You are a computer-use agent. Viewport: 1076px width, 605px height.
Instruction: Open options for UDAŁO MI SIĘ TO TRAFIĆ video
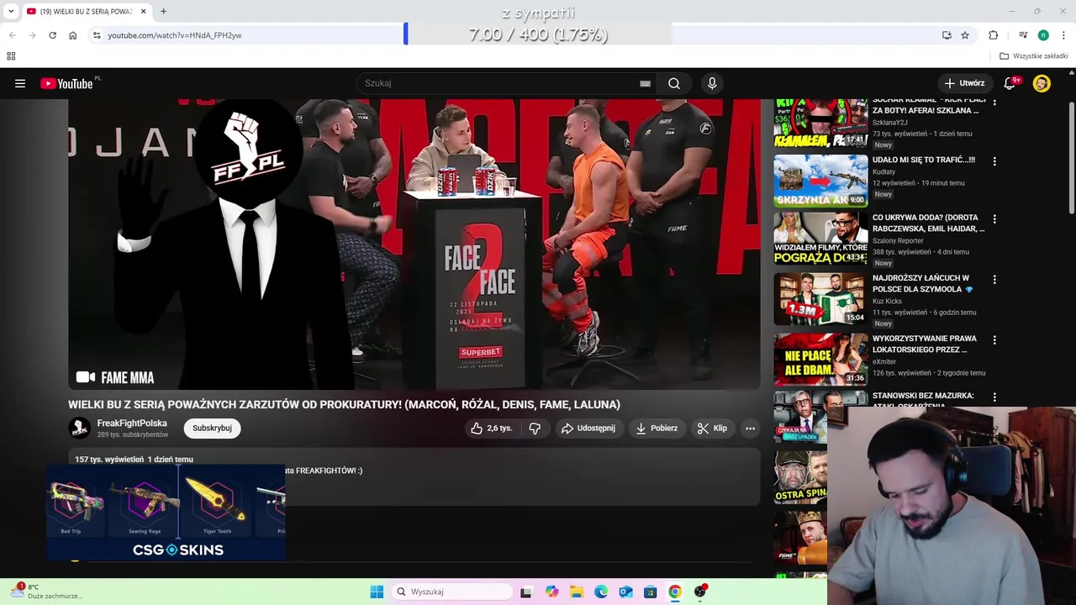[x=994, y=161]
